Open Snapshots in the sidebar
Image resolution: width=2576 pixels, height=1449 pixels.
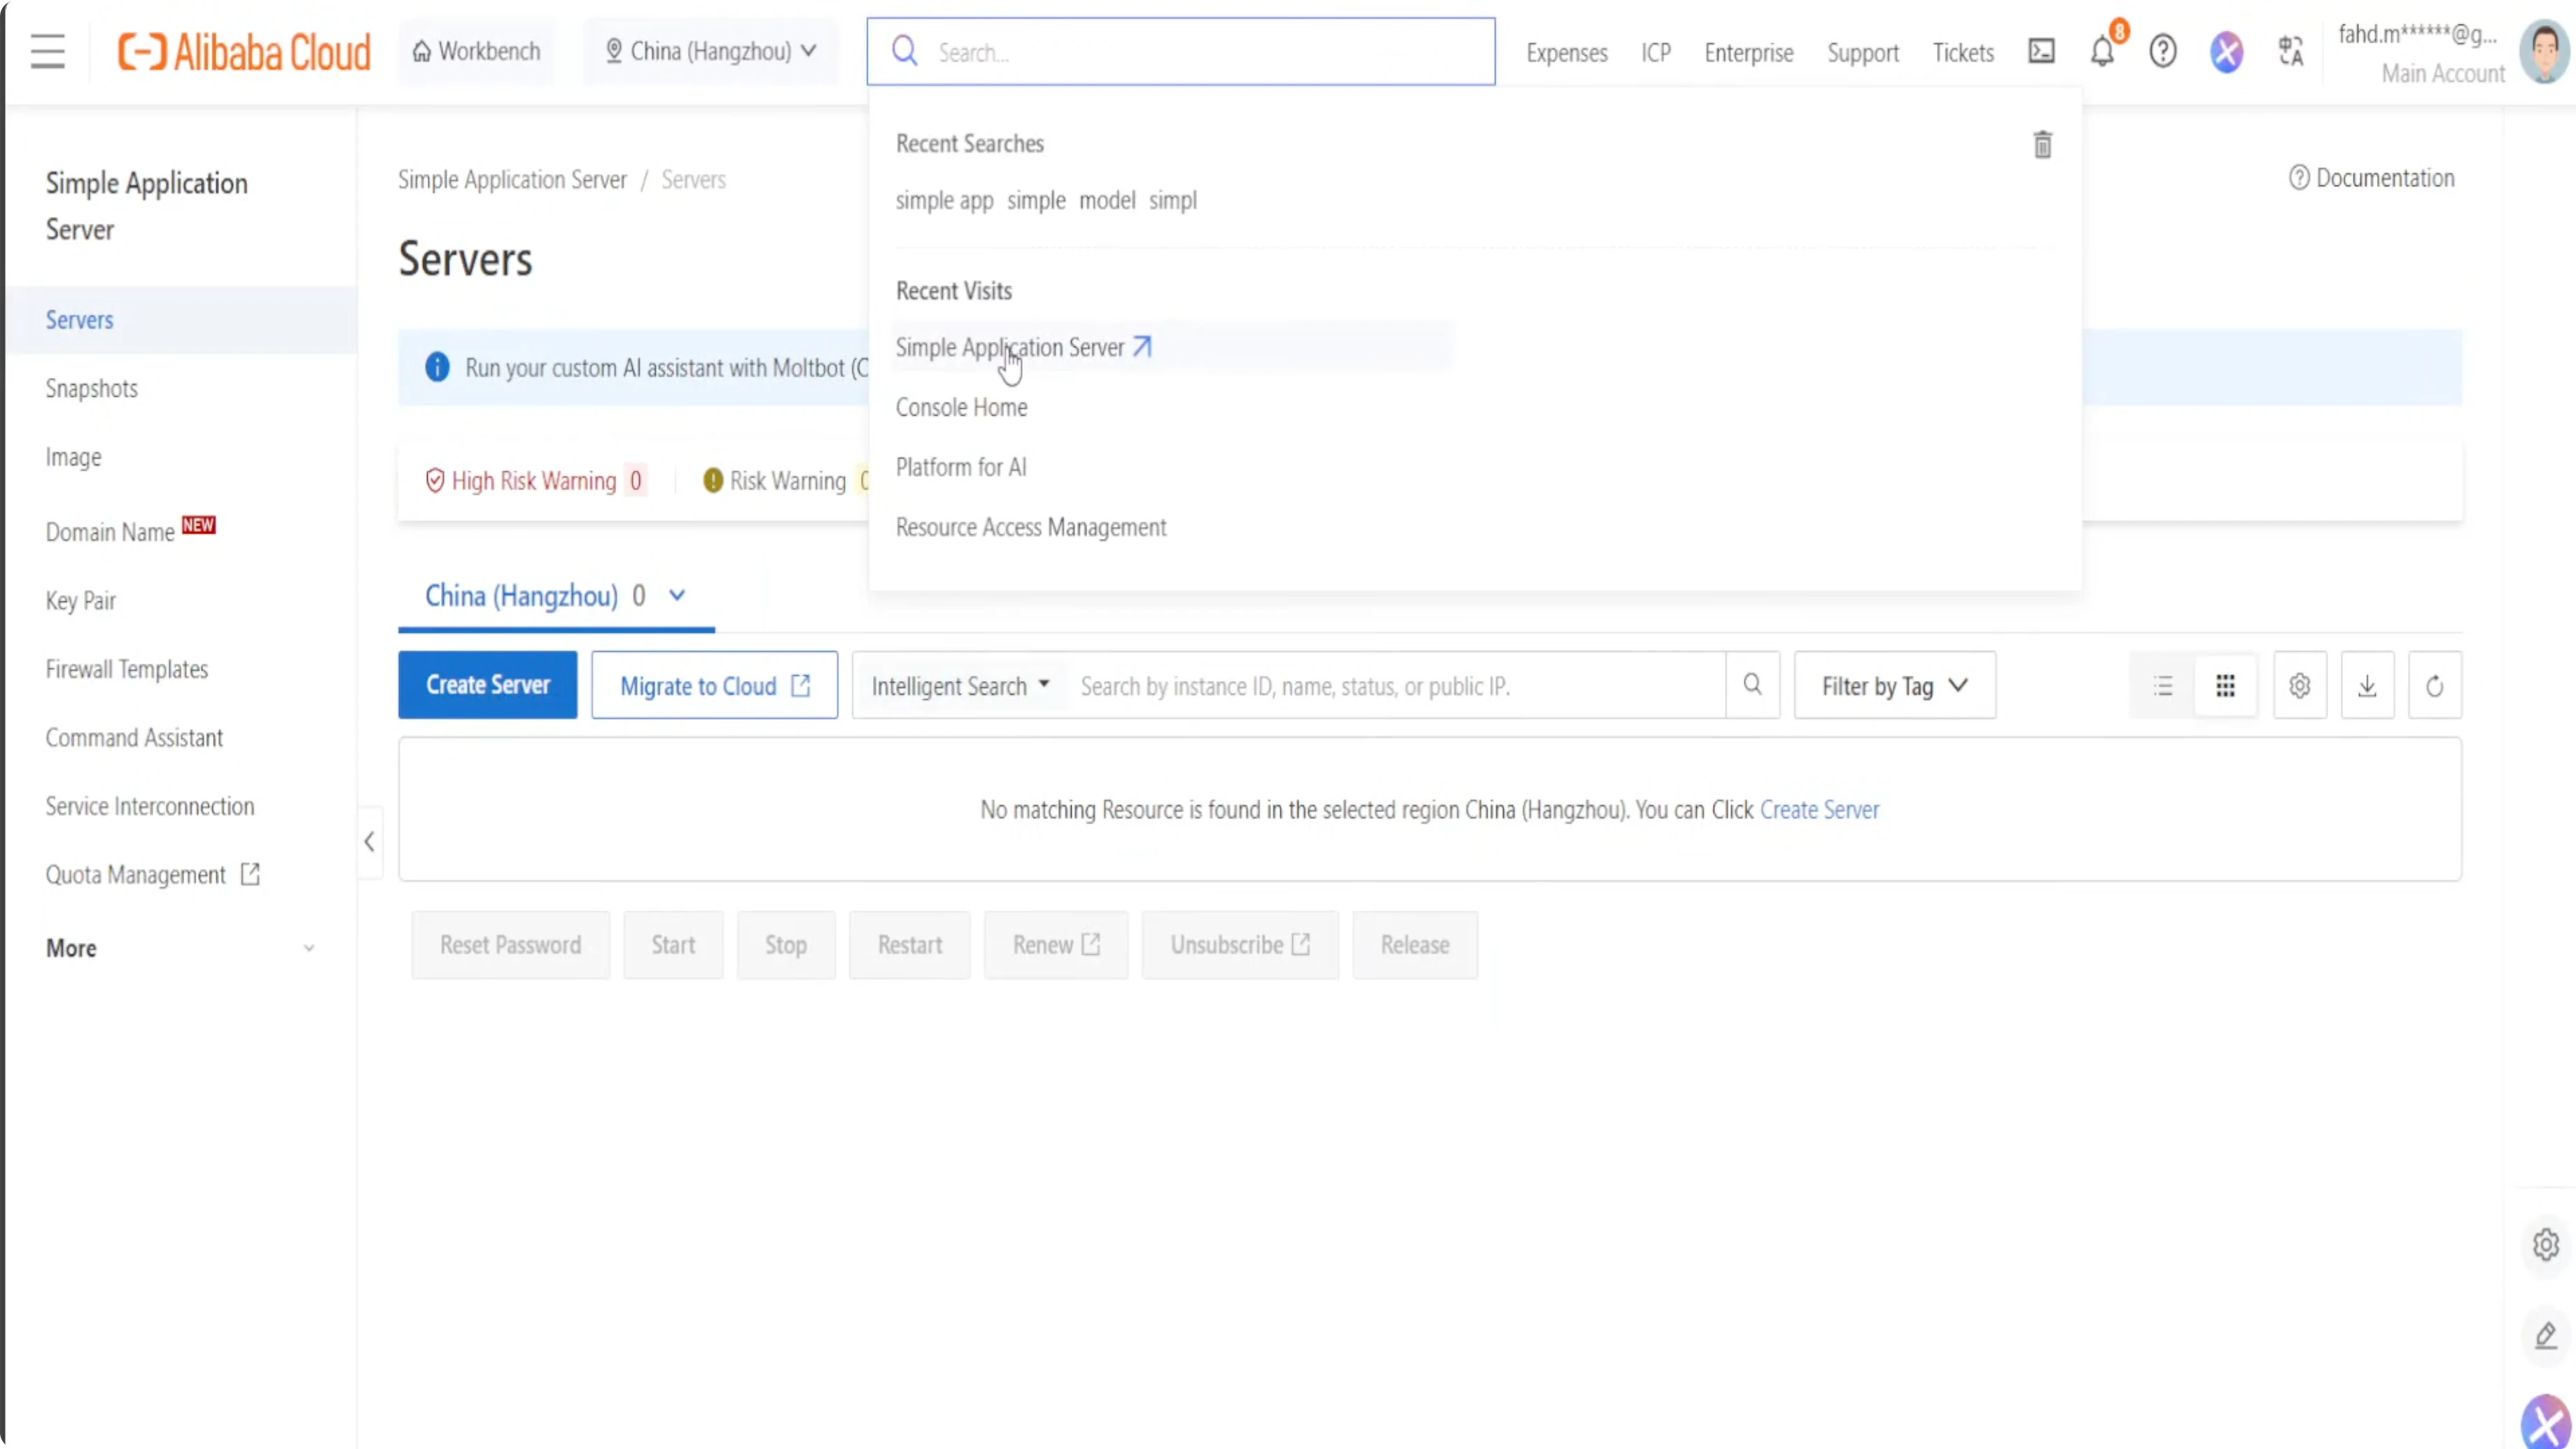91,388
